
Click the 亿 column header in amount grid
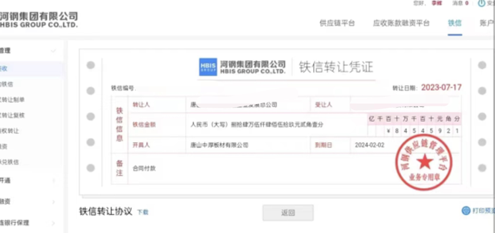click(371, 119)
